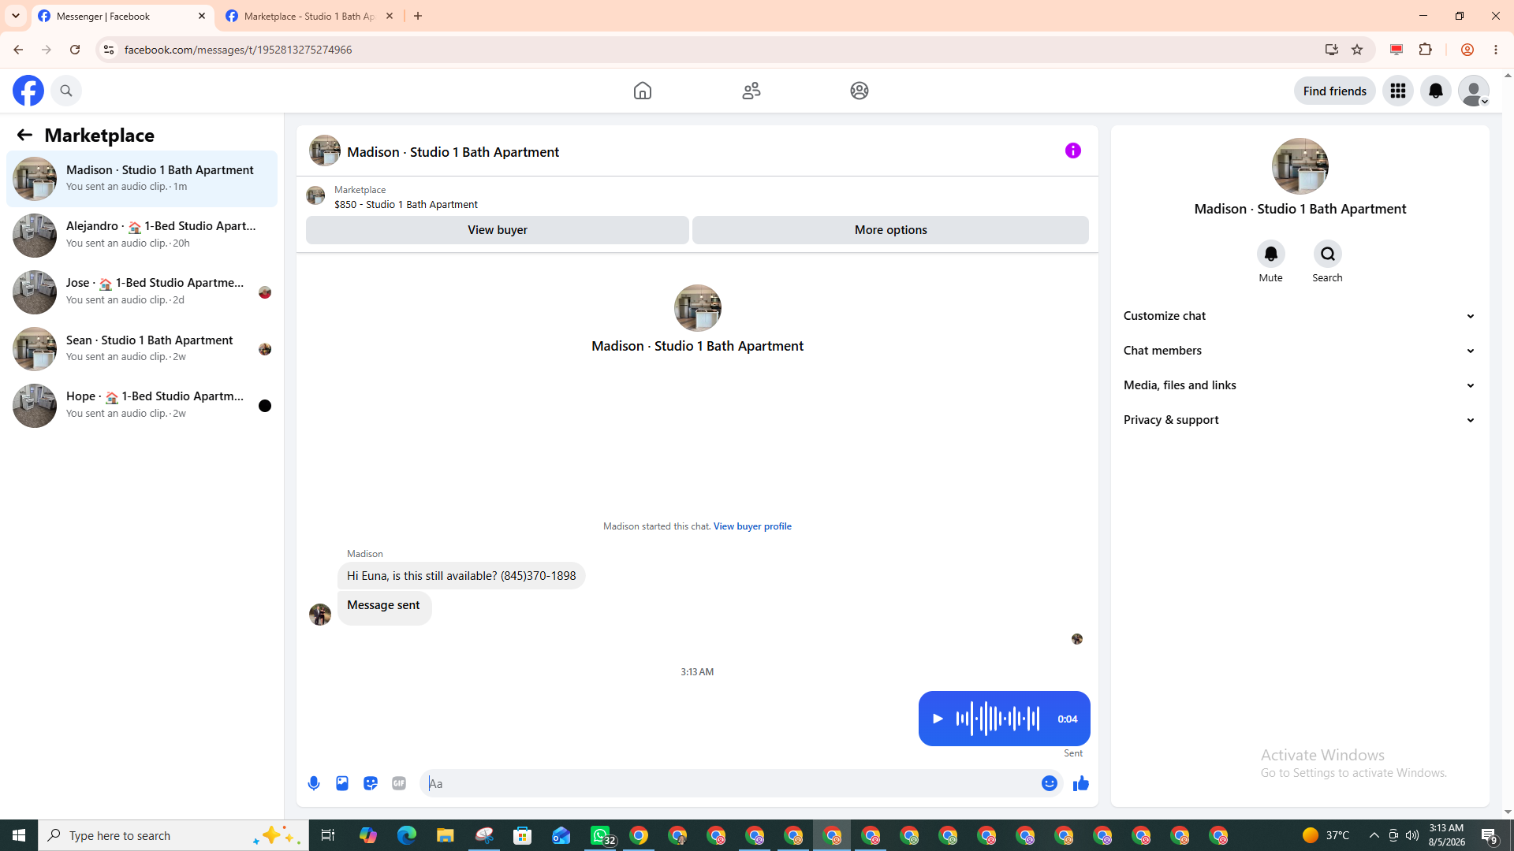
Task: Open the conversation information icon
Action: [1073, 151]
